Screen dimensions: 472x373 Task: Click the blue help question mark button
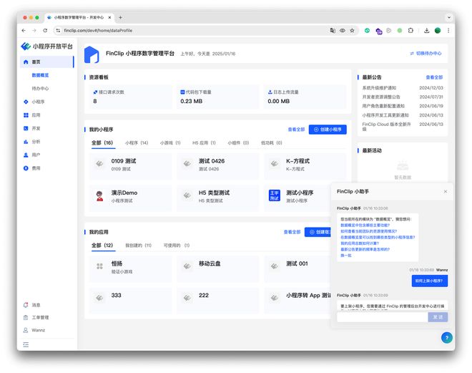pyautogui.click(x=447, y=338)
